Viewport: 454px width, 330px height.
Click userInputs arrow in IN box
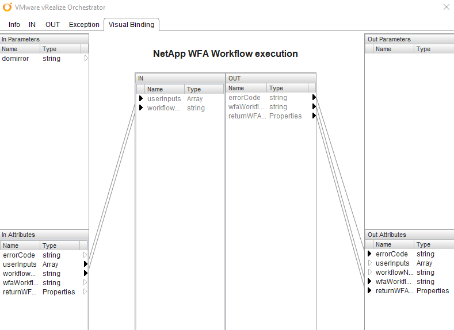141,98
